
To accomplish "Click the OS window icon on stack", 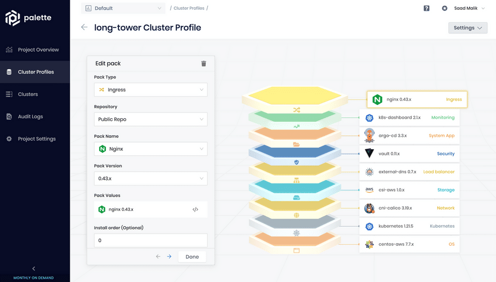I will (x=297, y=250).
